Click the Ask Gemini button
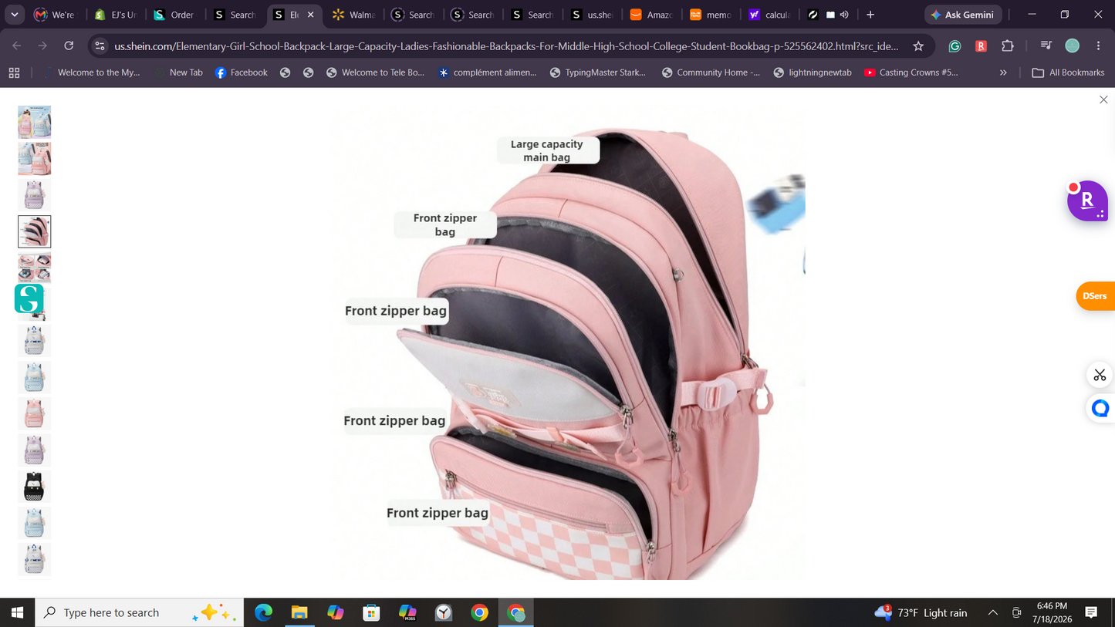 coord(963,15)
